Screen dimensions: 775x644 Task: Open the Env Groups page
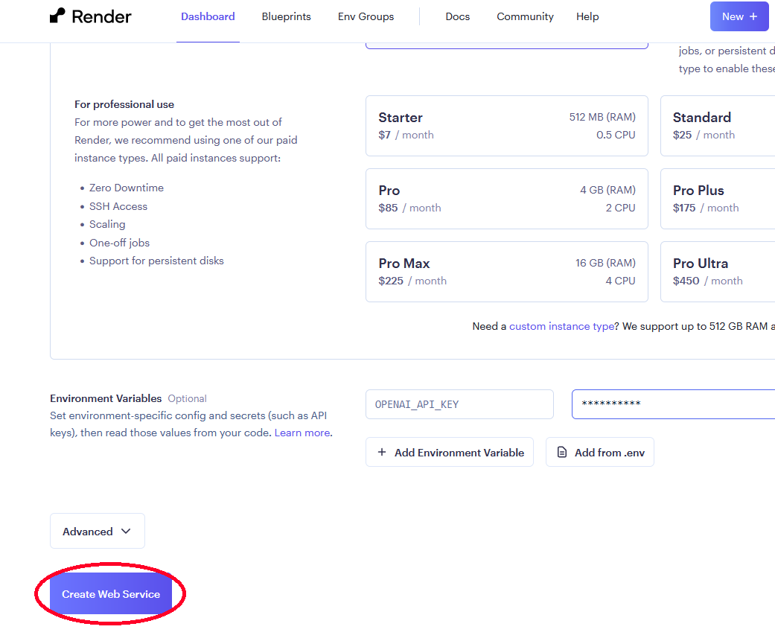366,16
